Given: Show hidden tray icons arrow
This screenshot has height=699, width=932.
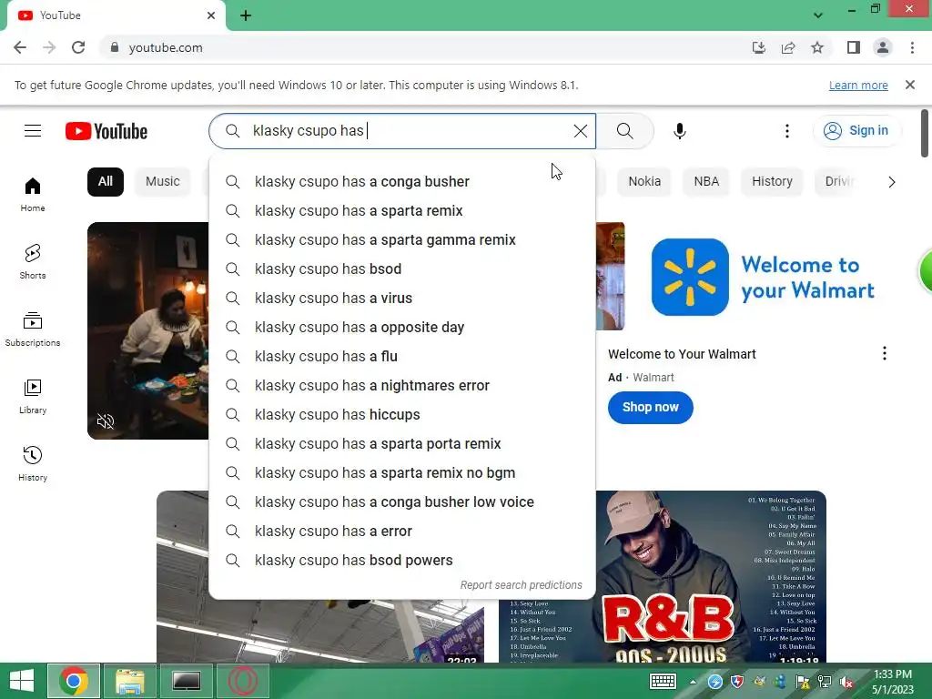Looking at the screenshot, I should [x=693, y=682].
